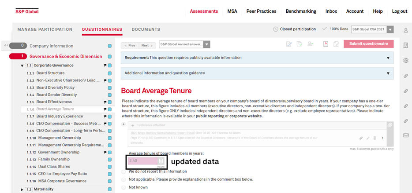Click the calculator icon beside tenure field
The image size is (412, 193).
coord(161,161)
